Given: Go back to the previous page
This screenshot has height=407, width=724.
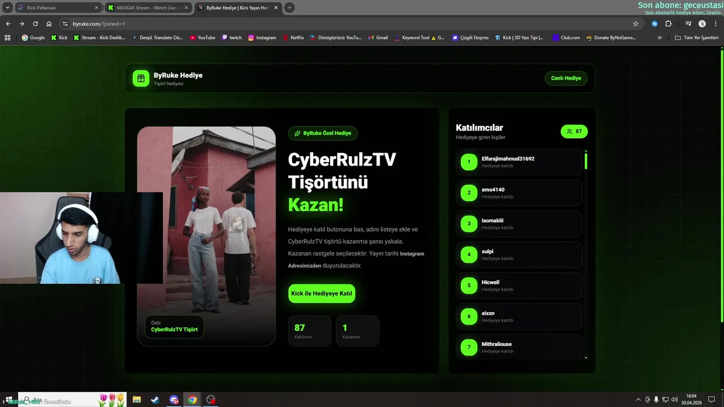Looking at the screenshot, I should (8, 24).
